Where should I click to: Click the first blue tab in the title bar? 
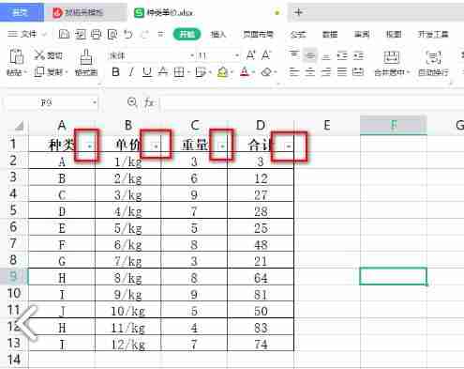22,12
